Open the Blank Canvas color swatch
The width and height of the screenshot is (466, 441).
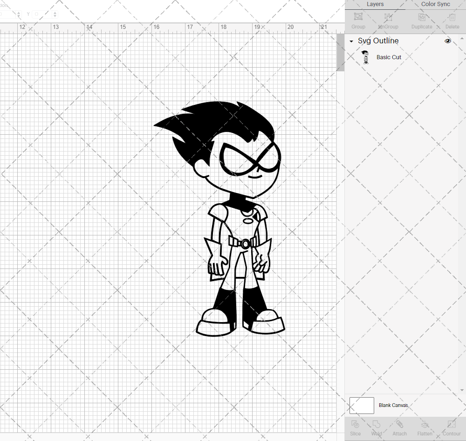pos(362,405)
